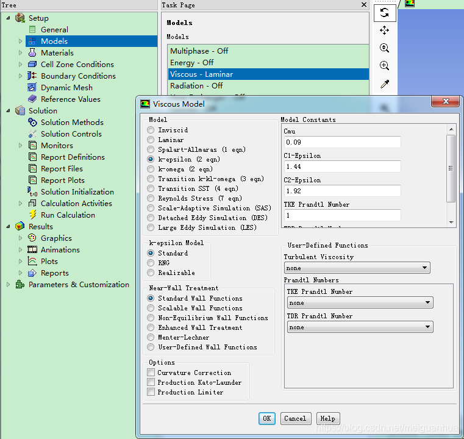Click the Cancel button in dialog
The width and height of the screenshot is (464, 439).
point(295,418)
